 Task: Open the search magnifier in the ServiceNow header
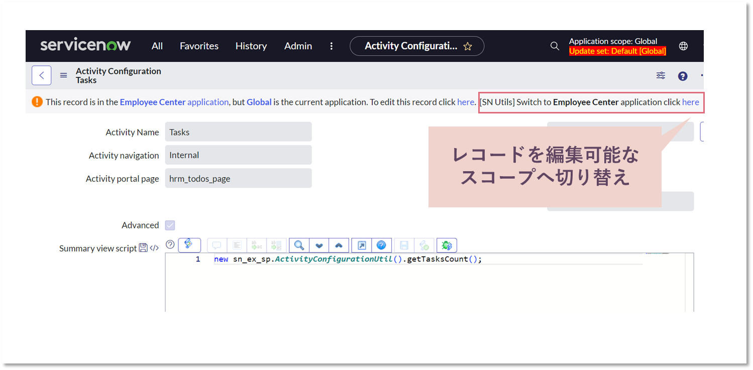point(554,46)
